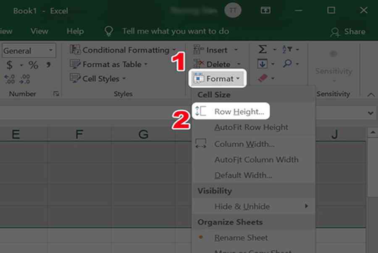378x253 pixels.
Task: Collapse the ribbon with the chevron
Action: (371, 94)
